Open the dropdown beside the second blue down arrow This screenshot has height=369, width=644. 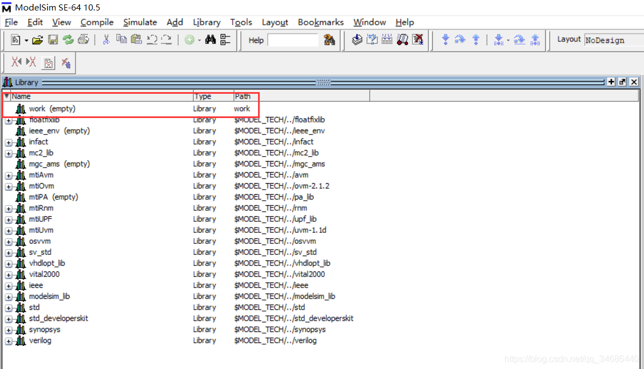pyautogui.click(x=508, y=41)
